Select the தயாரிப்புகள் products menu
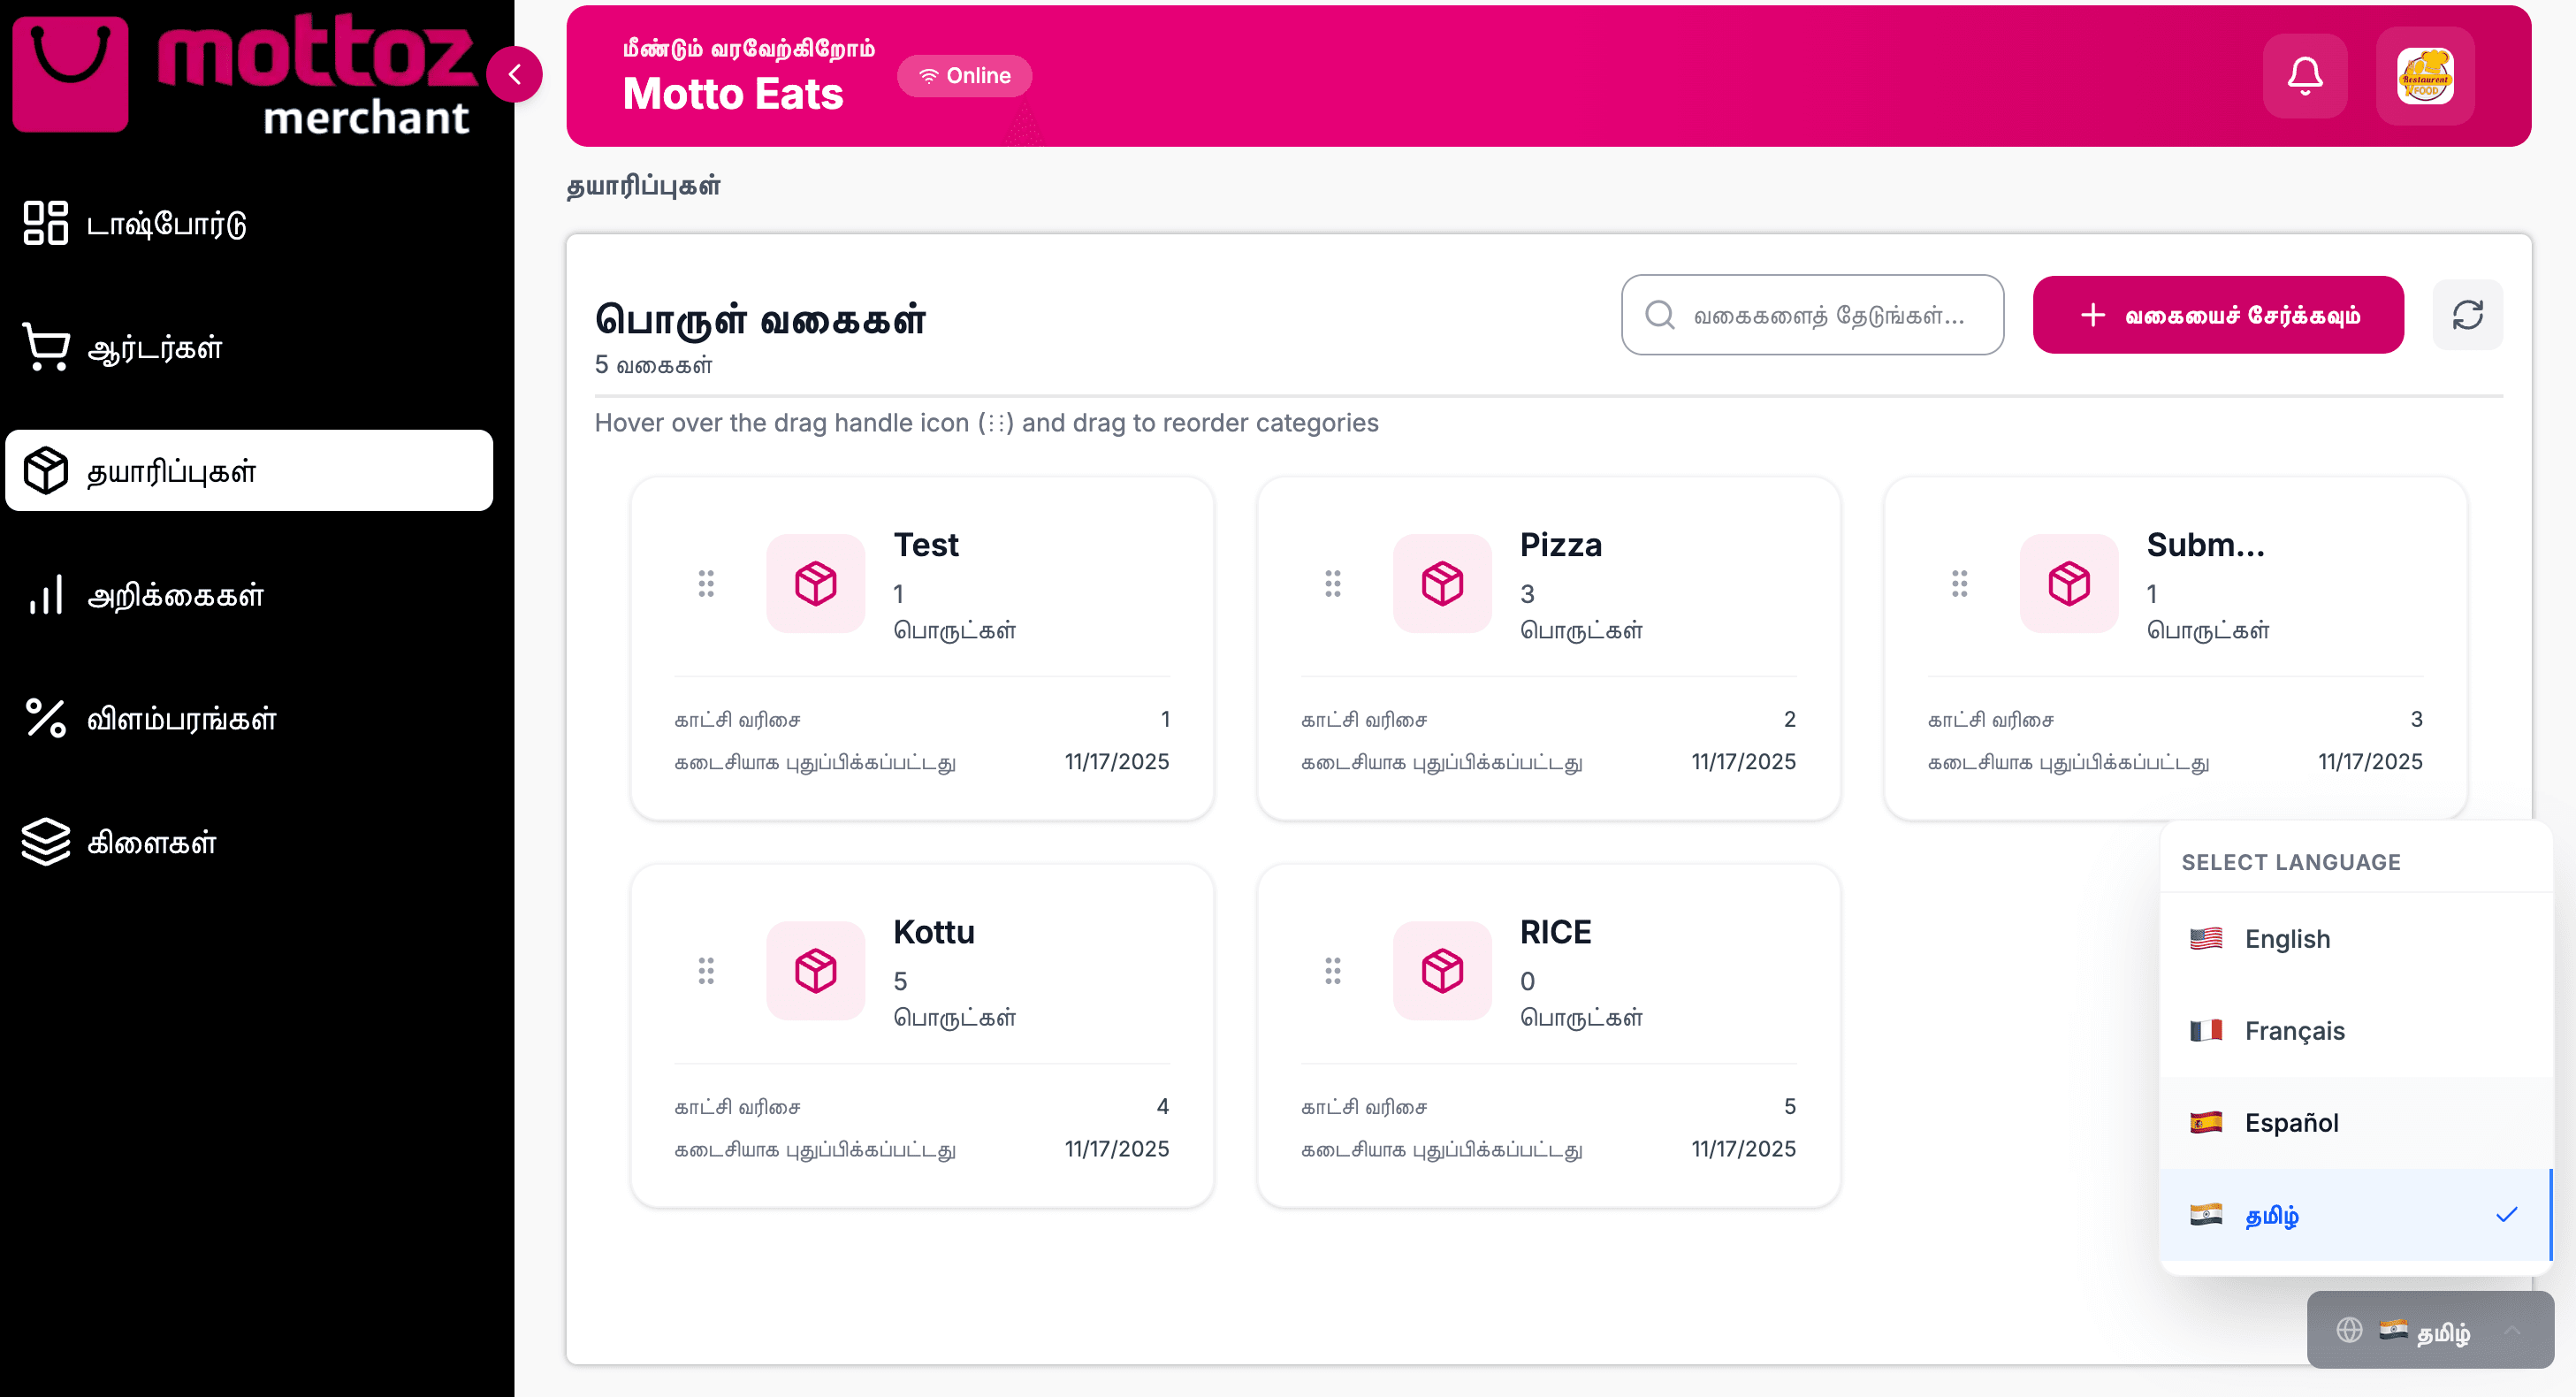 (249, 471)
